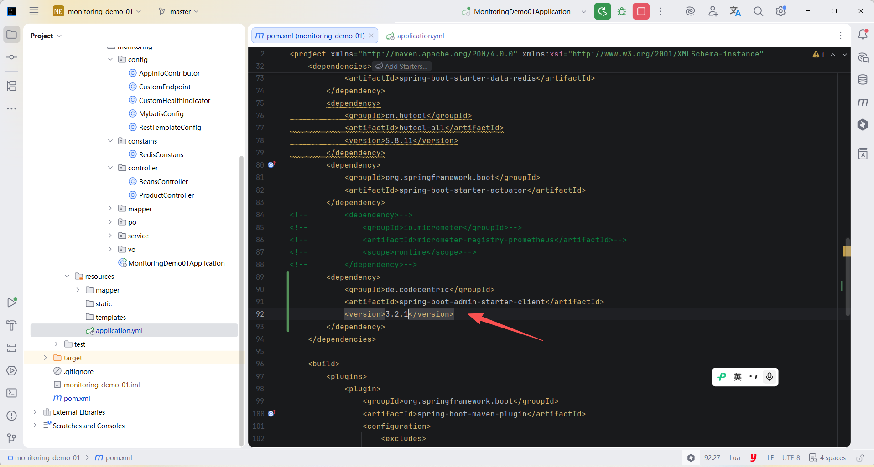Change indent setting 4 spaces
874x467 pixels.
[827, 458]
